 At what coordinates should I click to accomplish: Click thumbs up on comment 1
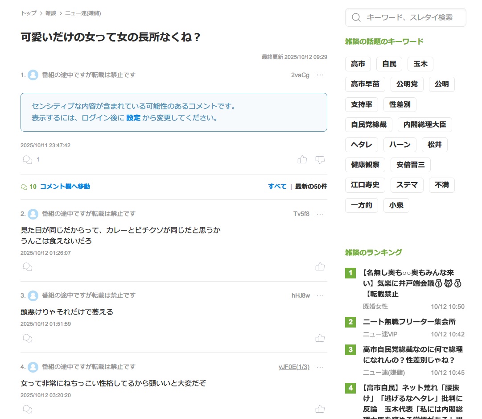point(302,159)
